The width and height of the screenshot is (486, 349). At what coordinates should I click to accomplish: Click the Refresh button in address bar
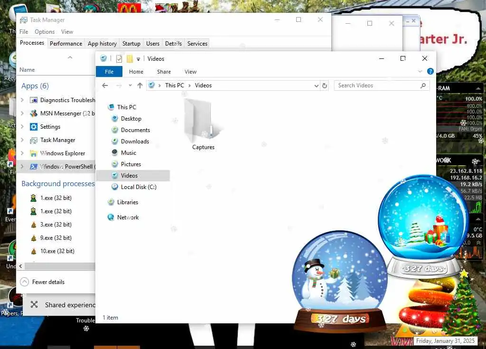[x=325, y=85]
